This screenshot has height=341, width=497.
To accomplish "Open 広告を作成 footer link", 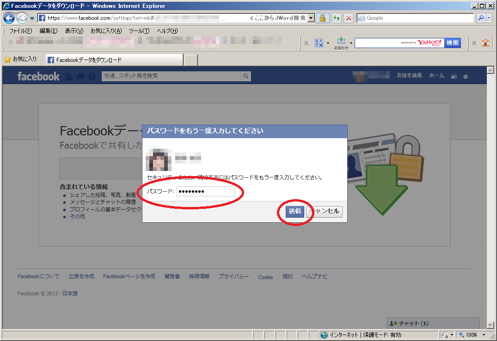I will 81,276.
